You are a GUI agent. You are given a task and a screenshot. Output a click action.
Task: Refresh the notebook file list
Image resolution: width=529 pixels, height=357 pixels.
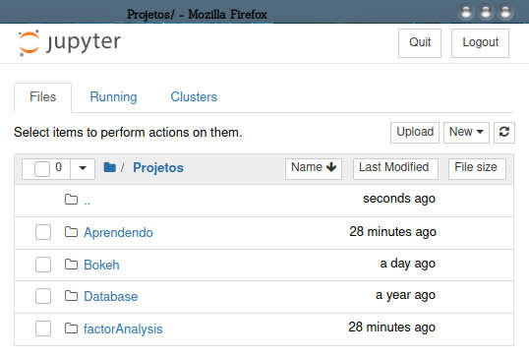point(504,132)
